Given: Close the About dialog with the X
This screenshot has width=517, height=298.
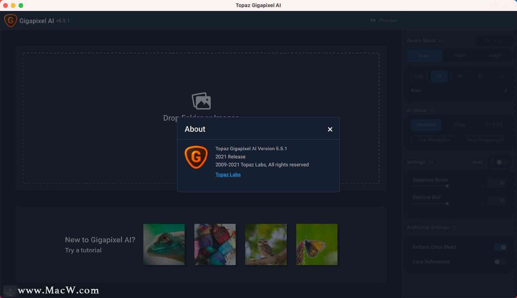Looking at the screenshot, I should pos(330,129).
